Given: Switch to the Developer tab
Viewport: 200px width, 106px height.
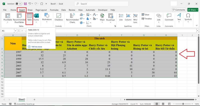Looking at the screenshot, I should pos(103,10).
